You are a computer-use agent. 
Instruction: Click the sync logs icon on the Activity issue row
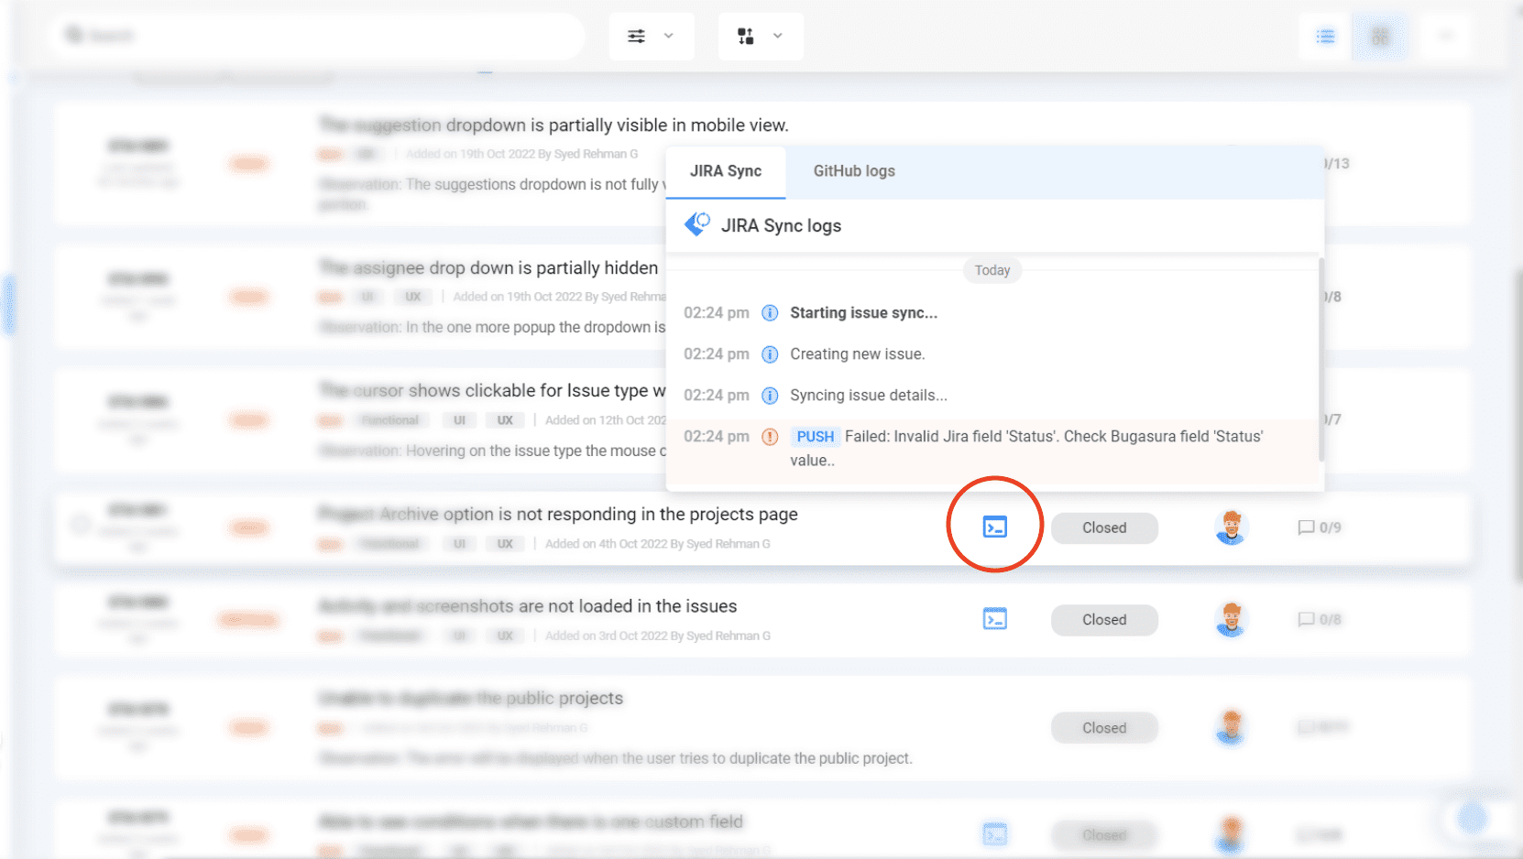994,618
